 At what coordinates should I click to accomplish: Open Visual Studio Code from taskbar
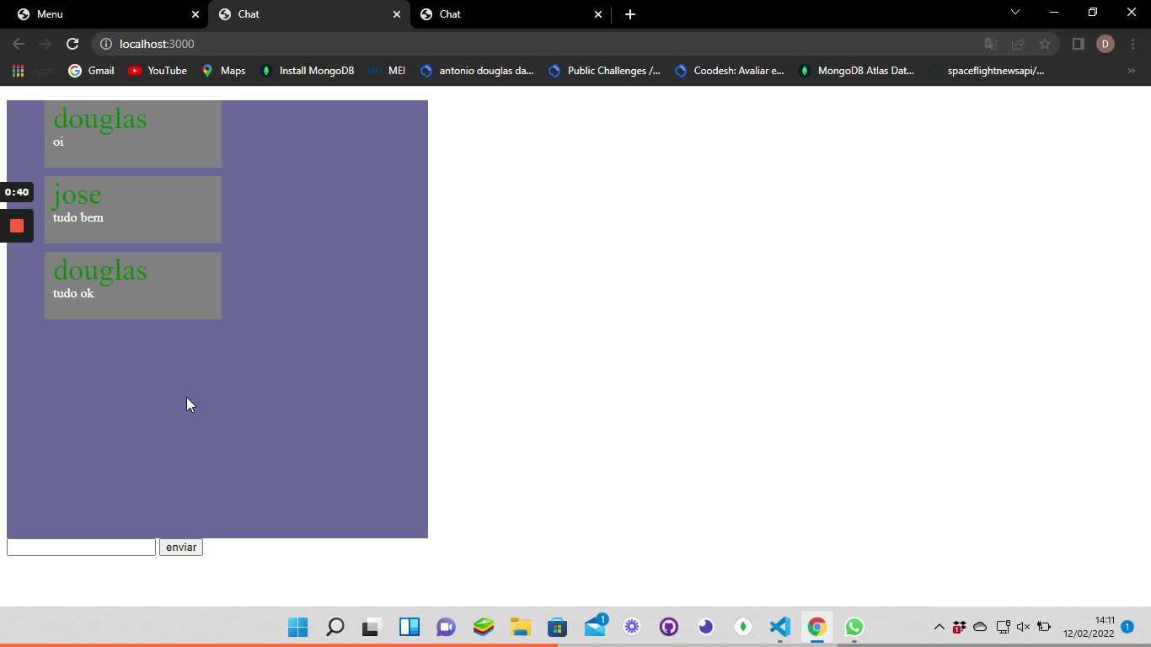pos(779,627)
